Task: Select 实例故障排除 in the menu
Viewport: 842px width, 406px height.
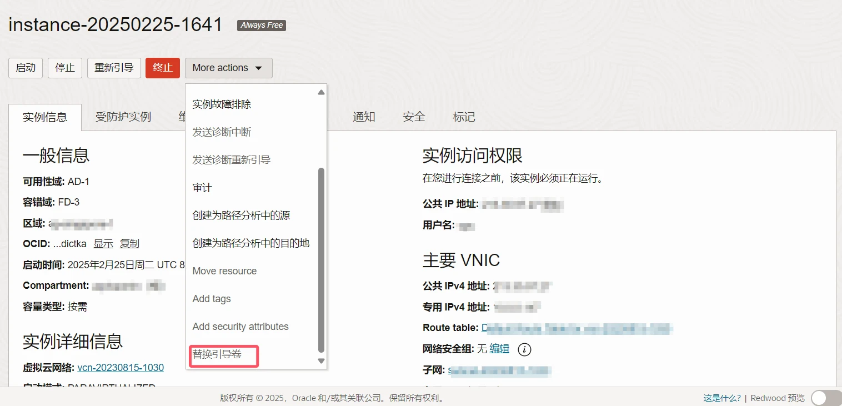Action: point(222,104)
